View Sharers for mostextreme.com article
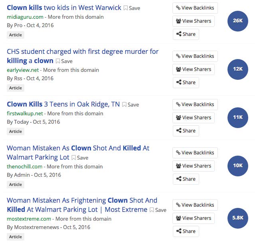 pyautogui.click(x=194, y=218)
